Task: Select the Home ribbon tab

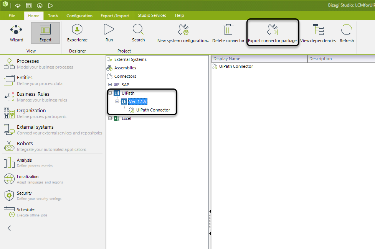Action: [x=33, y=16]
